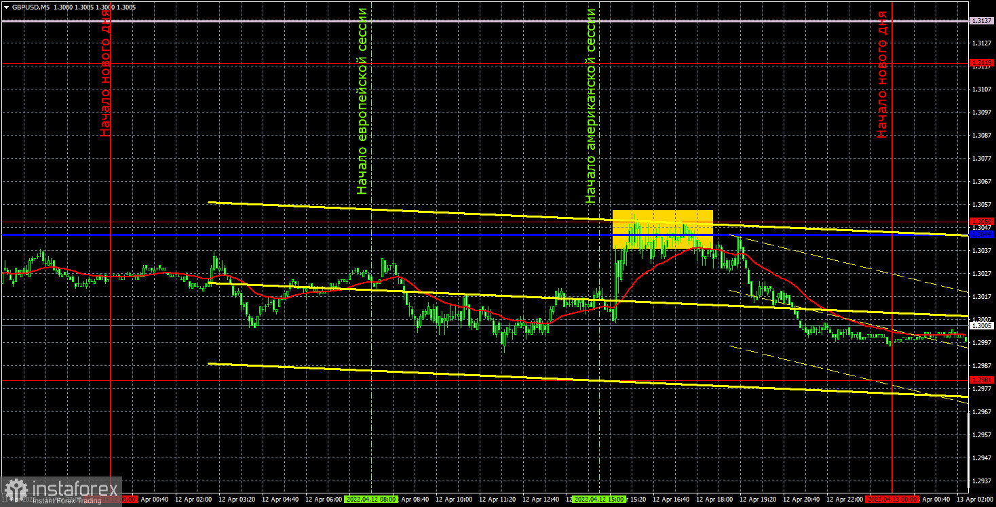
Task: Click the 12 Apr 18:00 time axis label
Action: coord(714,499)
